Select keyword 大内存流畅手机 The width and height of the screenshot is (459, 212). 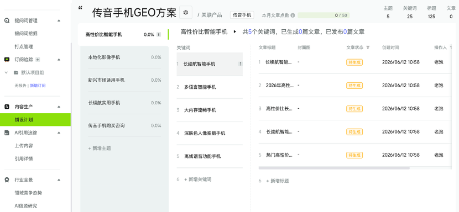tap(210, 110)
